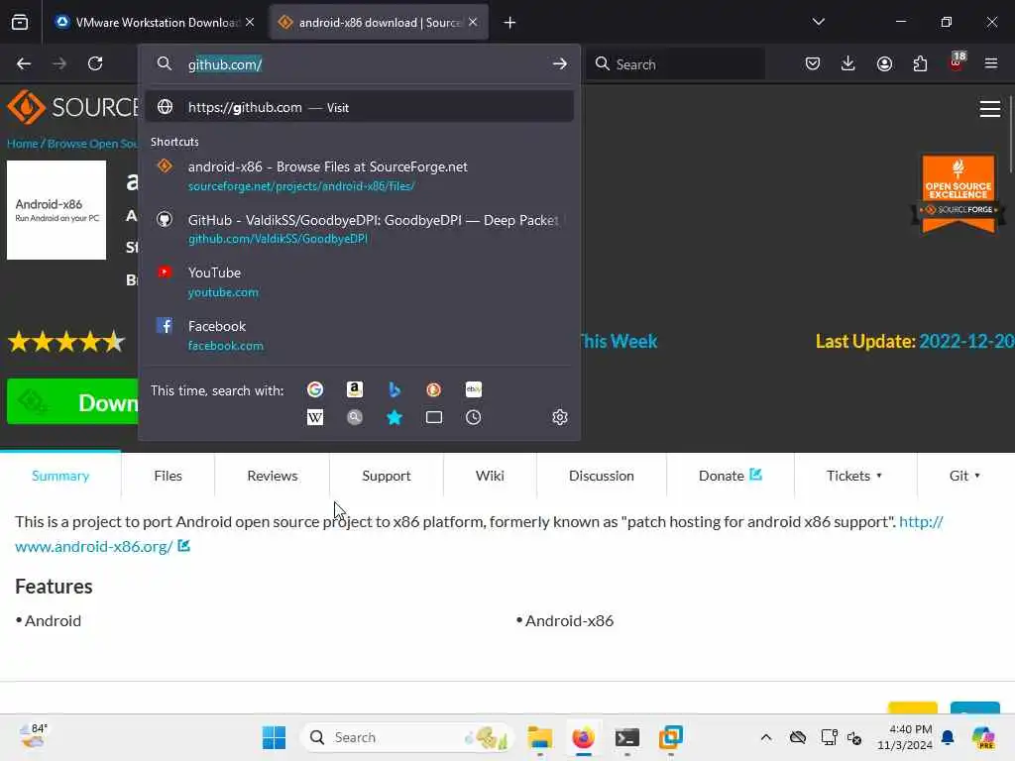Open SourceForge hamburger menu

[990, 109]
